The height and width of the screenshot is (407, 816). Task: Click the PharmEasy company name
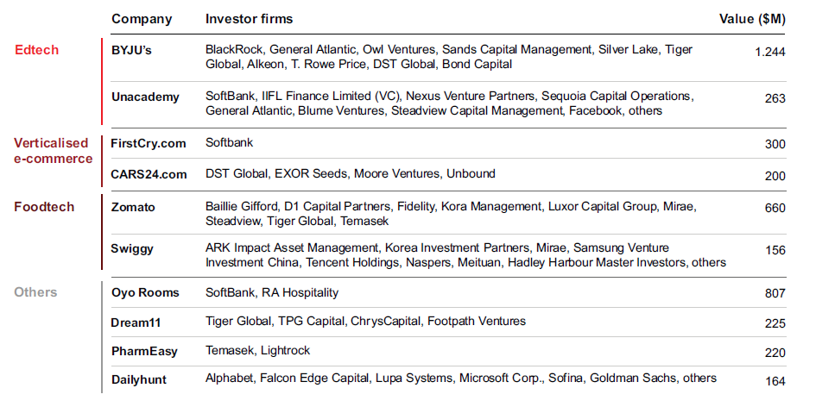coord(144,352)
